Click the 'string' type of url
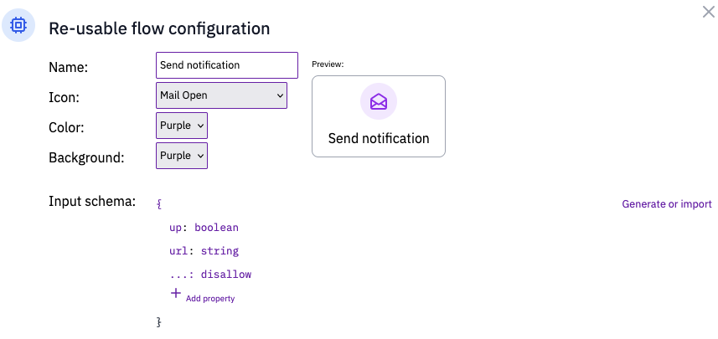The width and height of the screenshot is (718, 339). click(x=220, y=251)
